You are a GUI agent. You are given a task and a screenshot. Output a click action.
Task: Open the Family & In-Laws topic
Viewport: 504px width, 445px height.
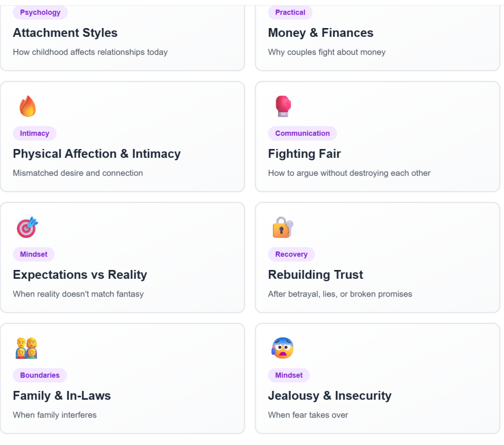[62, 396]
